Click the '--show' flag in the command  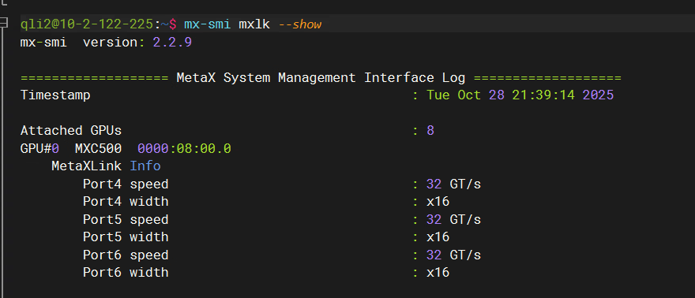pos(300,24)
